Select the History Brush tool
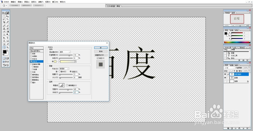Image resolution: width=253 pixels, height=131 pixels. pos(7,29)
